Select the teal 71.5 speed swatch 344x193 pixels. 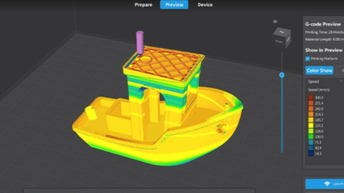click(311, 142)
